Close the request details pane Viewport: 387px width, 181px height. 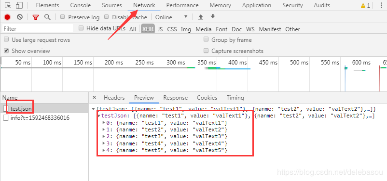tap(94, 98)
